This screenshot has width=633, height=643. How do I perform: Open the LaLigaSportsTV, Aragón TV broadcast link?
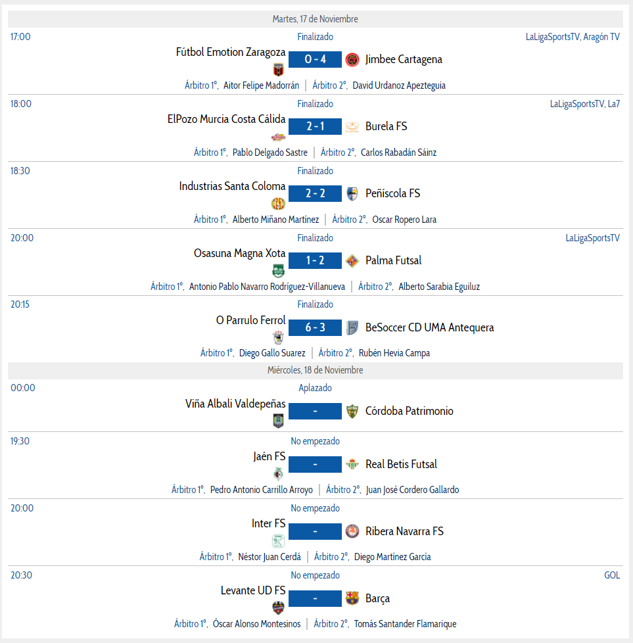573,37
